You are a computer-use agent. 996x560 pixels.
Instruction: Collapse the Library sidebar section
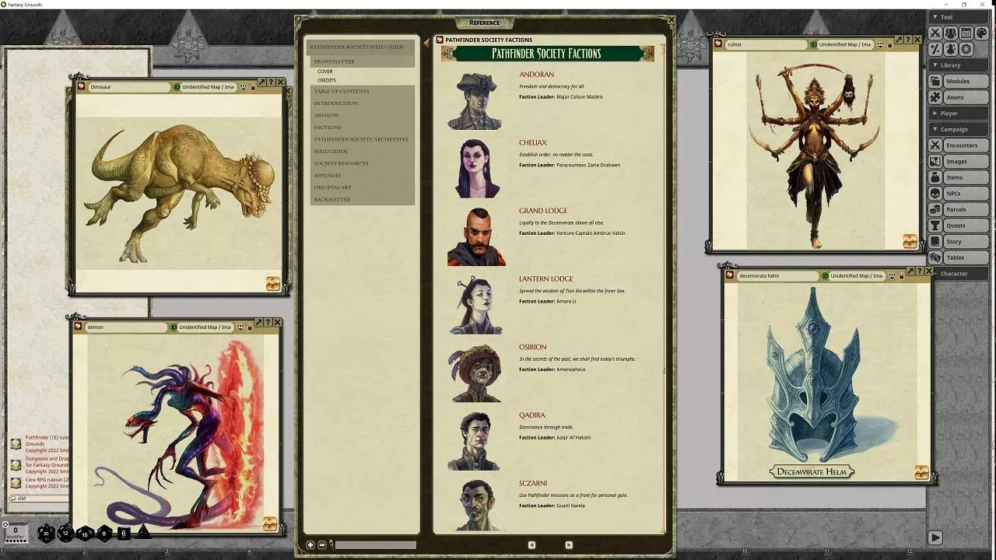tap(958, 65)
